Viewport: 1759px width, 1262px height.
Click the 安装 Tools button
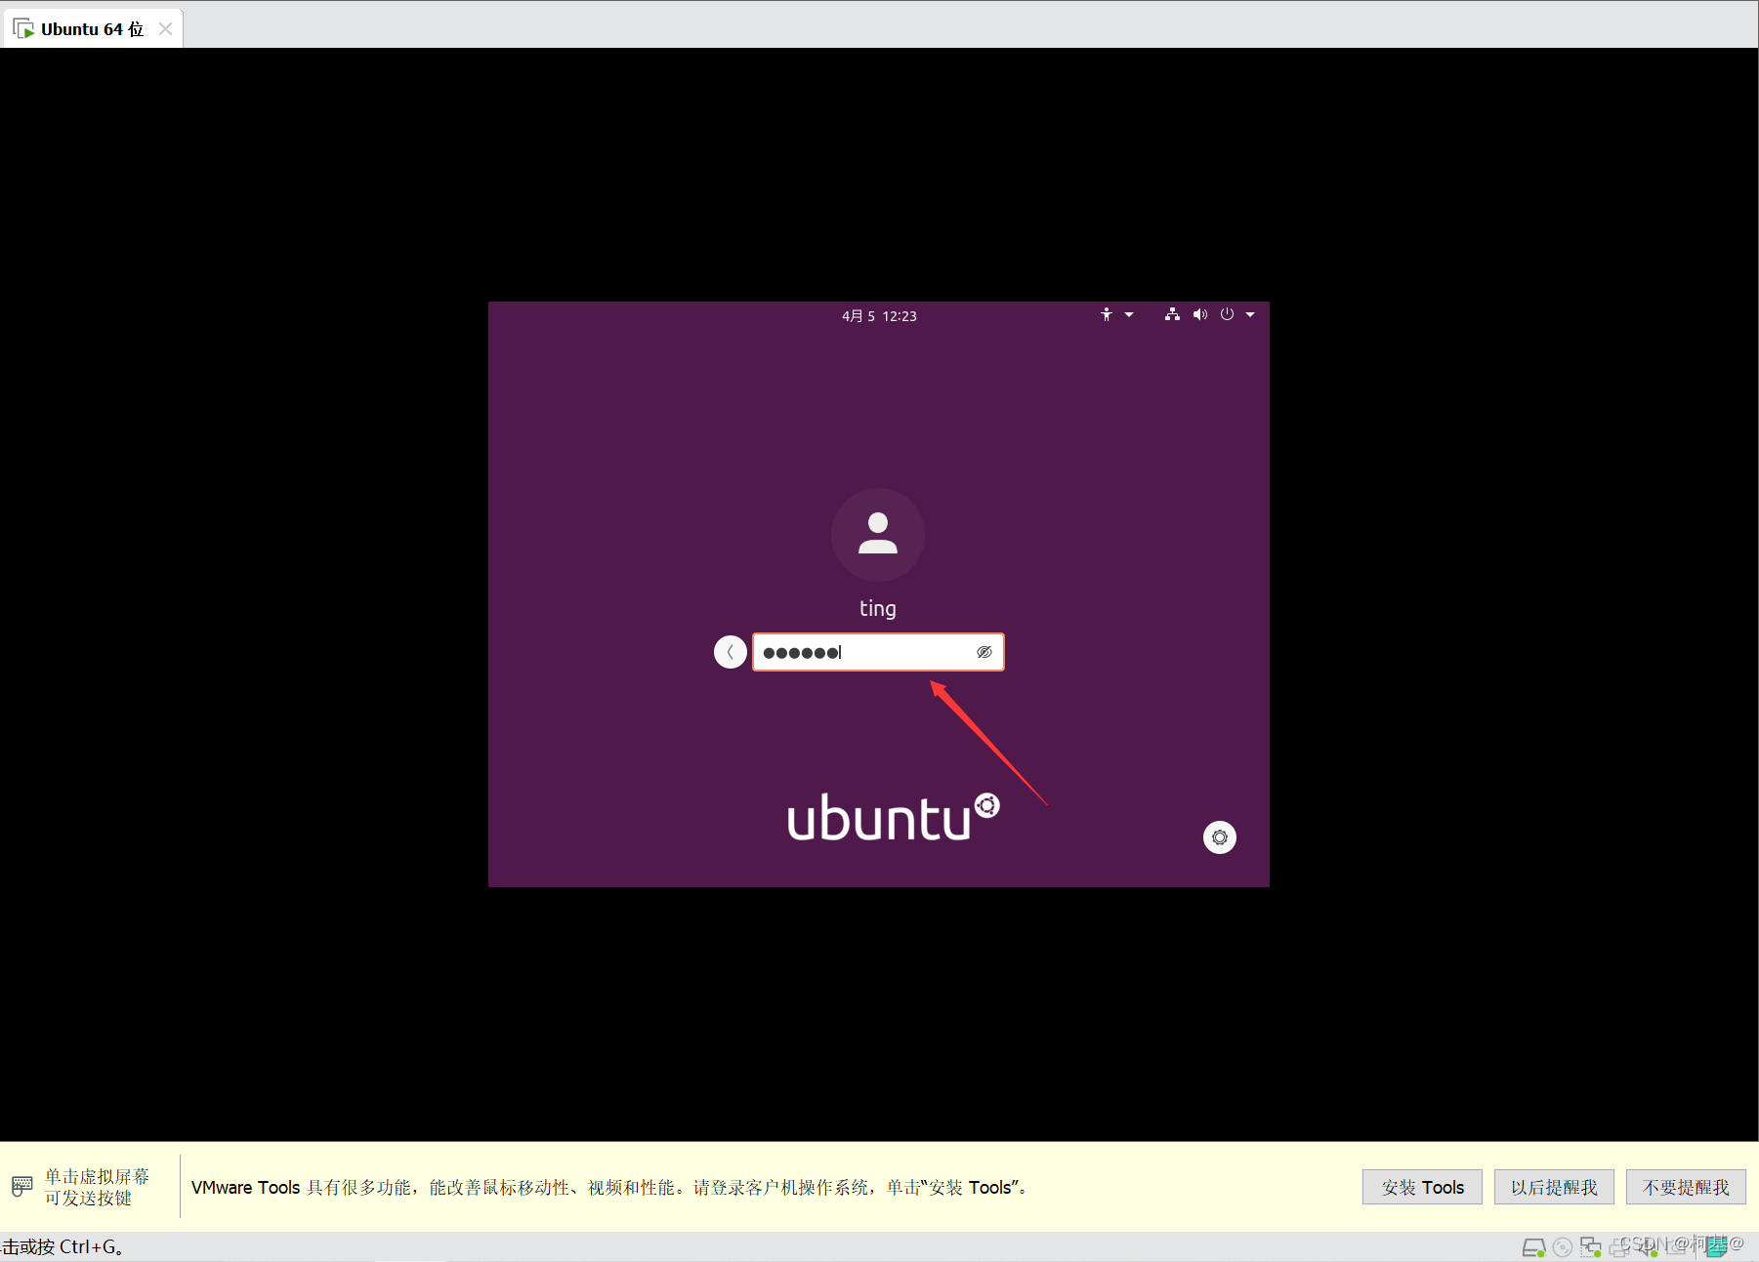coord(1421,1187)
